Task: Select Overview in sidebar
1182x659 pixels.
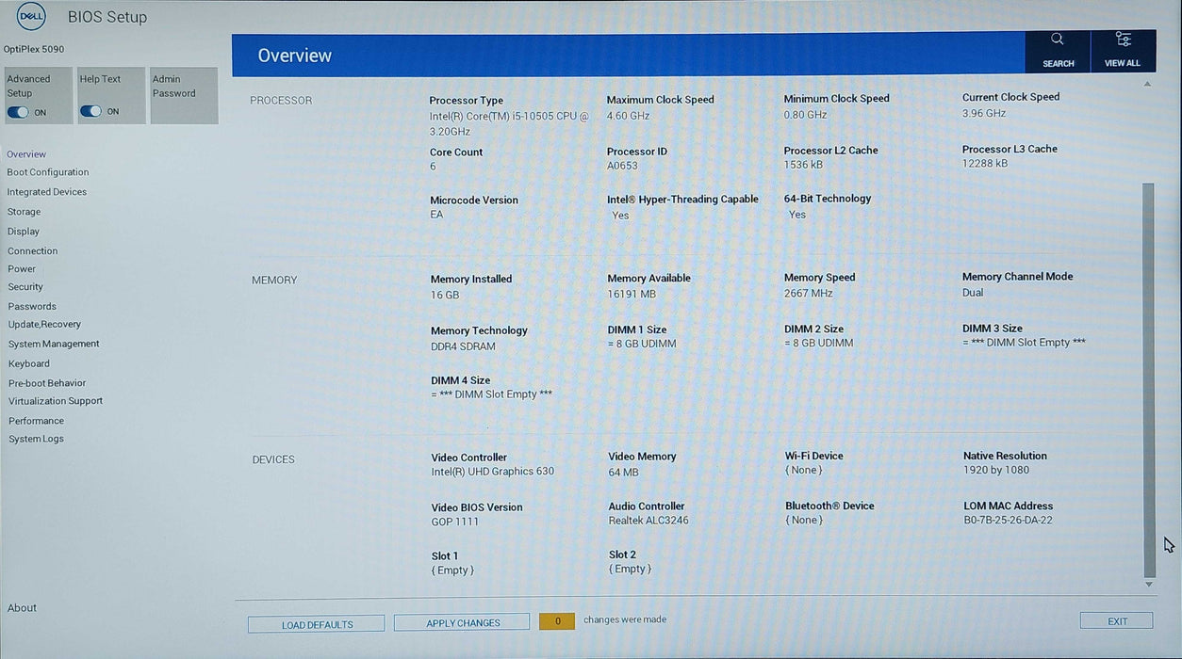Action: click(26, 154)
